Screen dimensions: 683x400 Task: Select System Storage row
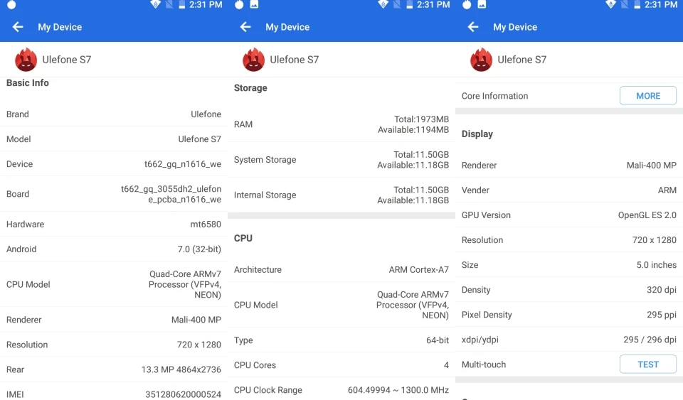[341, 160]
